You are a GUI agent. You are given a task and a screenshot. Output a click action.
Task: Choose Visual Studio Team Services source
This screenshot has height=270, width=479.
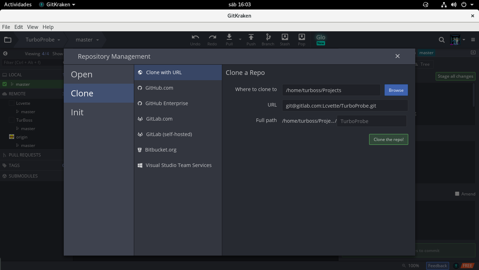click(x=178, y=165)
